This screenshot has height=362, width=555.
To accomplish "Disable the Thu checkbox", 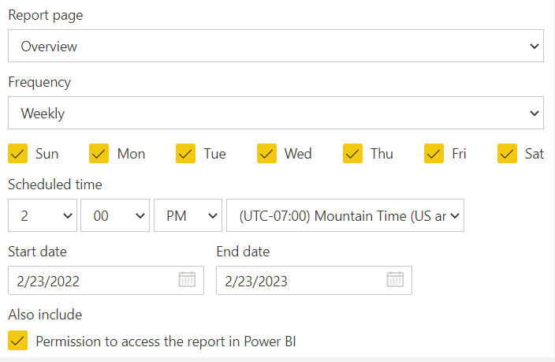I will click(x=352, y=153).
